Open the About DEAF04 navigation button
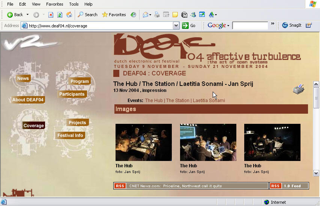This screenshot has width=320, height=206. pyautogui.click(x=28, y=100)
